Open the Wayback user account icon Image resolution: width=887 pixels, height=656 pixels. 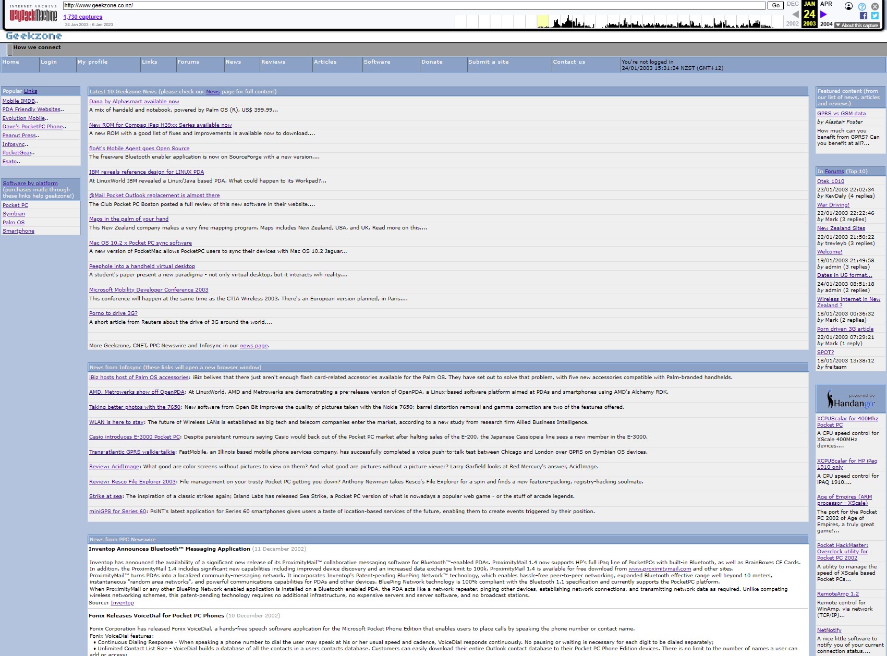pos(848,6)
